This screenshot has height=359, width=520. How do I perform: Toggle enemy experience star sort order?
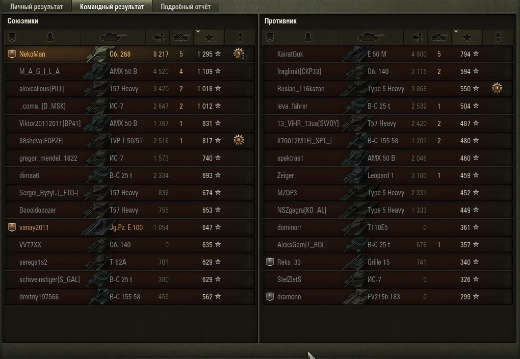click(467, 37)
